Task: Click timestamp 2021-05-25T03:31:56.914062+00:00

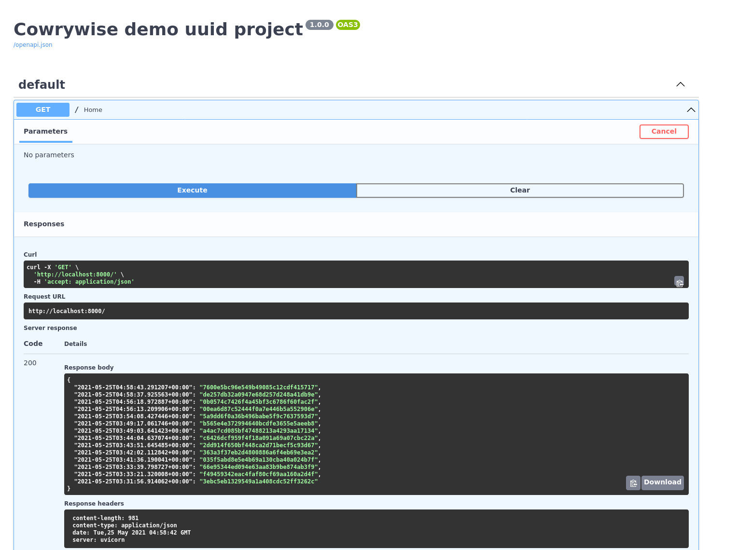Action: 133,481
